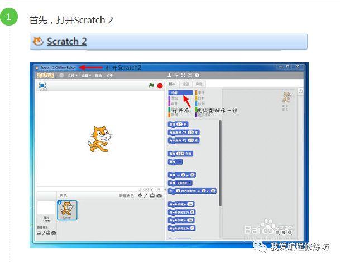Switch to the 造型 (Costumes) tab
This screenshot has height=262, width=340.
pyautogui.click(x=185, y=84)
